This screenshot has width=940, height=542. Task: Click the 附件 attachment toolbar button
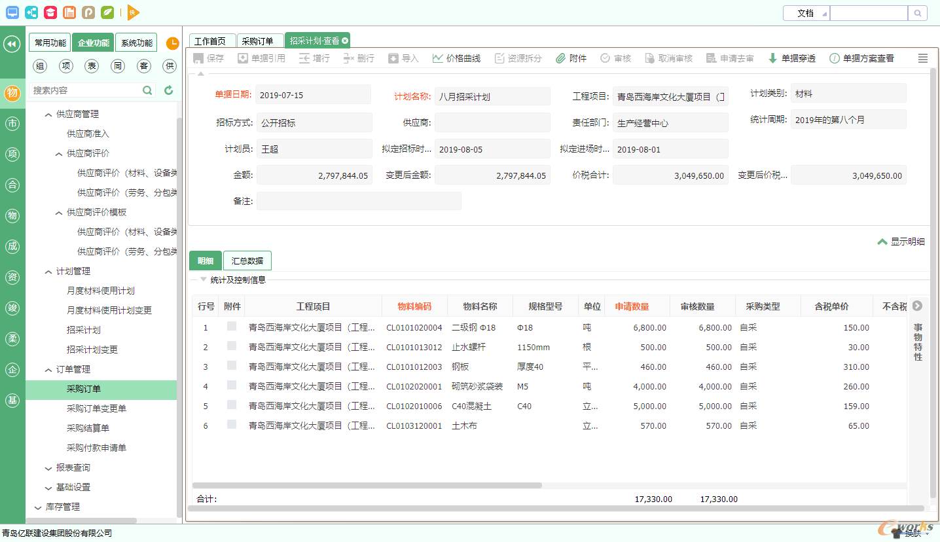571,58
